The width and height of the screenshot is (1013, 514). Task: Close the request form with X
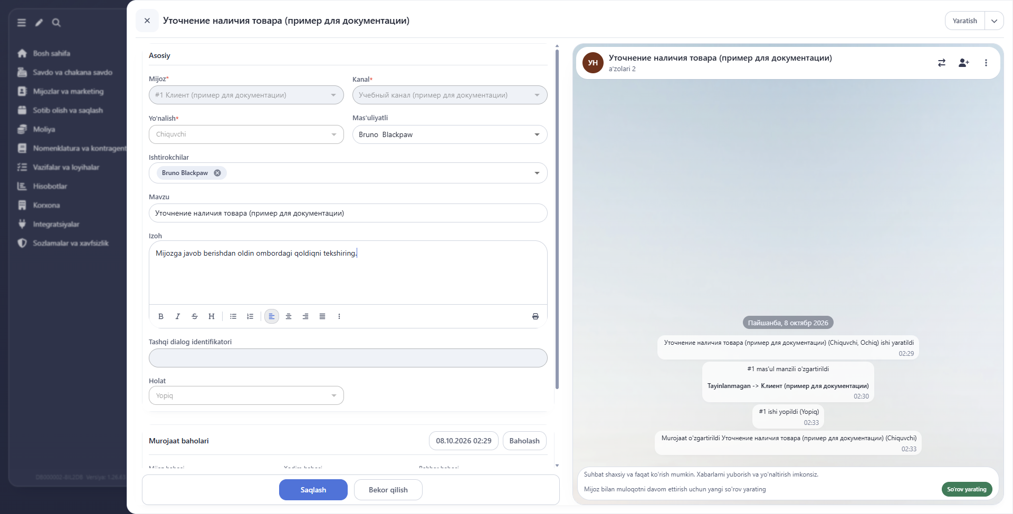click(147, 21)
